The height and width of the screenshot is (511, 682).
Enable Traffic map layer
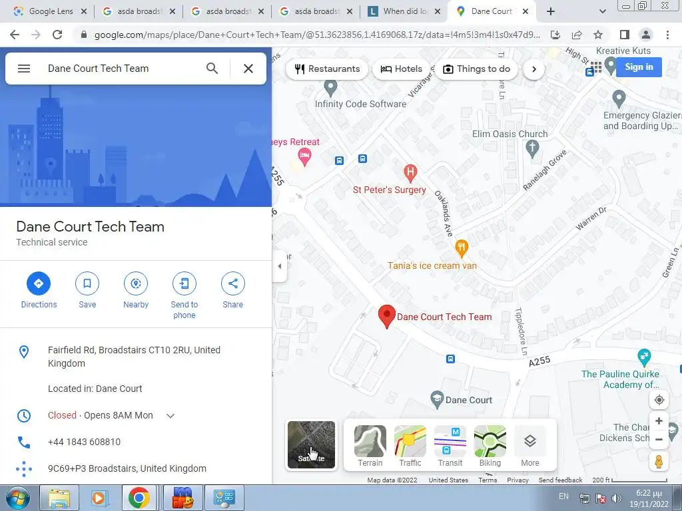pyautogui.click(x=410, y=446)
